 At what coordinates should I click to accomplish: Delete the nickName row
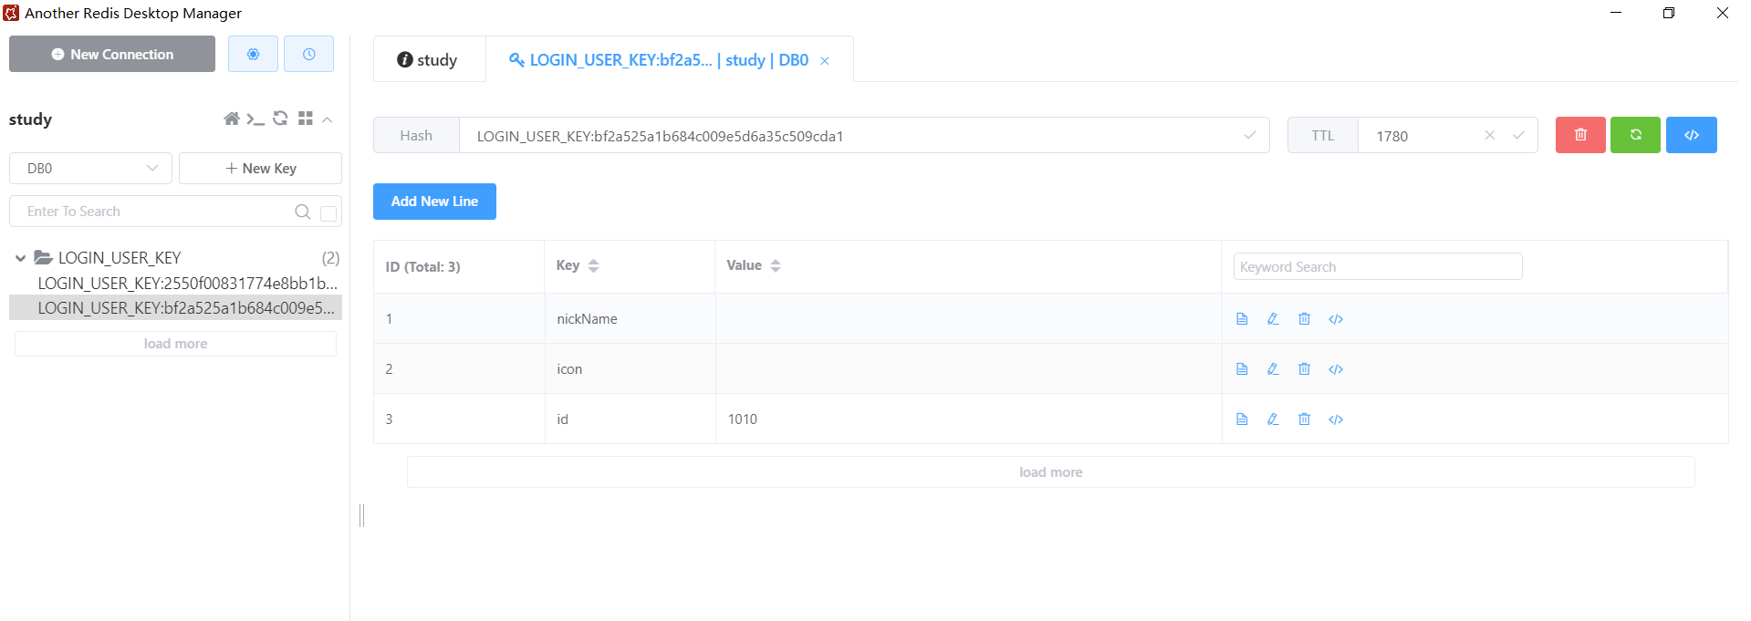1304,319
